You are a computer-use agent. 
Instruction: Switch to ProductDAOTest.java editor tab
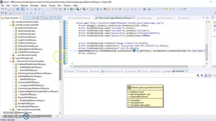[x=79, y=18]
